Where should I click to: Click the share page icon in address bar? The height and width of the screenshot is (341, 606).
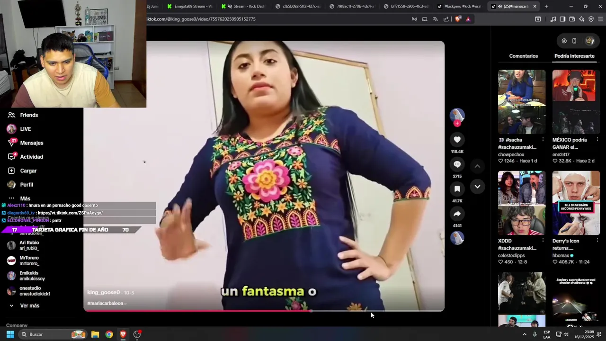[446, 19]
